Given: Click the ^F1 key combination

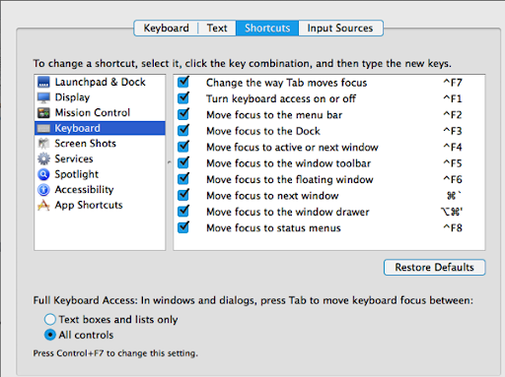Looking at the screenshot, I should tap(453, 98).
